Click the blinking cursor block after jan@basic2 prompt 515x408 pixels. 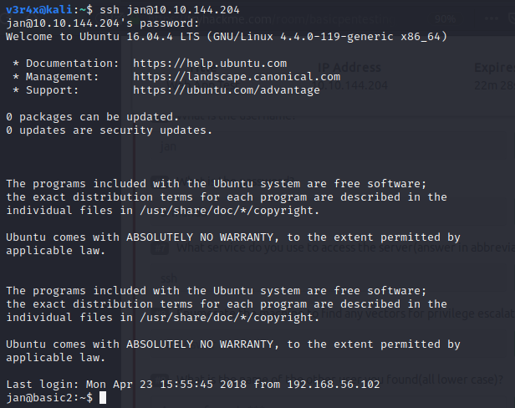(103, 397)
